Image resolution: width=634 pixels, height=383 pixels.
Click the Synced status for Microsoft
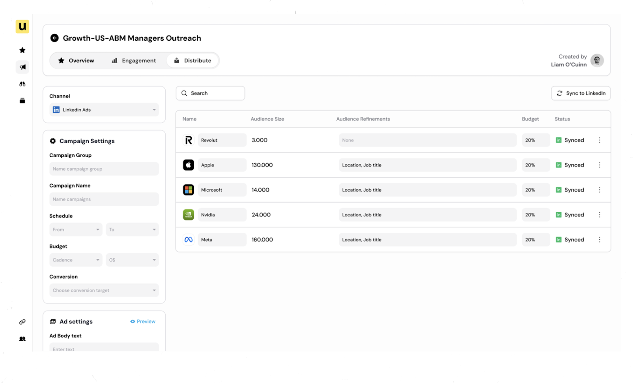pyautogui.click(x=570, y=190)
